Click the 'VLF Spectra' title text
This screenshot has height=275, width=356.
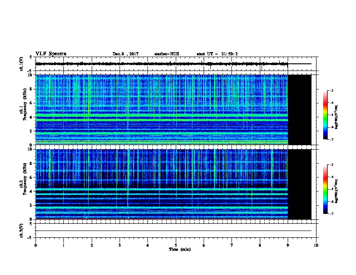[51, 54]
